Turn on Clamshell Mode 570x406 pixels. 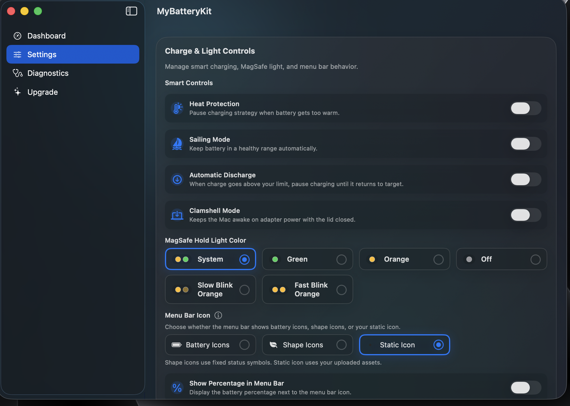(x=525, y=215)
